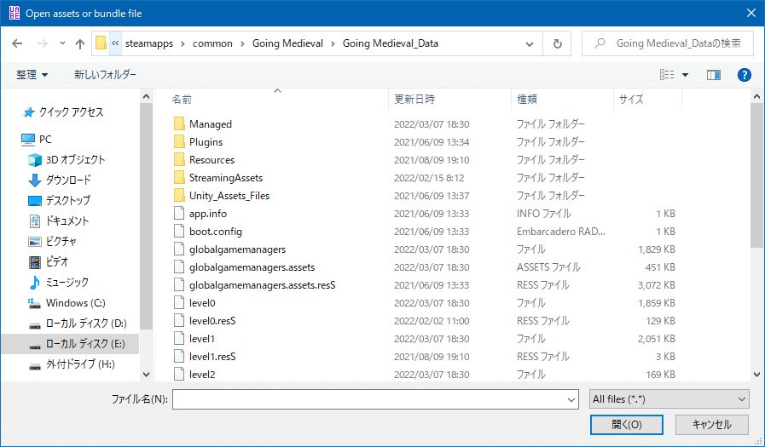Click the sidebar scroll up arrow
Image resolution: width=765 pixels, height=447 pixels.
coord(146,96)
